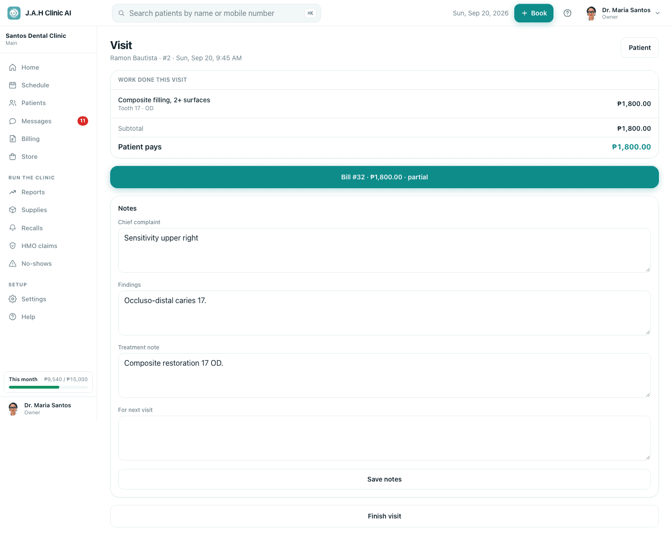Click the HMO claims shield icon
The height and width of the screenshot is (546, 672).
tap(13, 246)
